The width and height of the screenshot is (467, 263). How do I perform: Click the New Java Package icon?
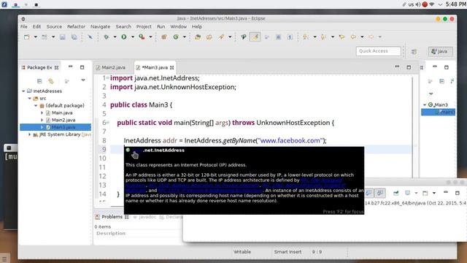click(x=163, y=37)
